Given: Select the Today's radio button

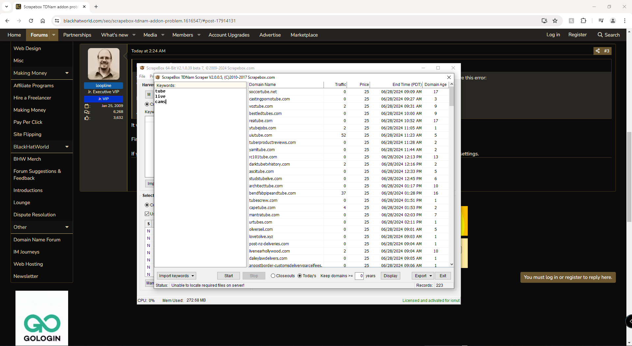Looking at the screenshot, I should pyautogui.click(x=300, y=276).
